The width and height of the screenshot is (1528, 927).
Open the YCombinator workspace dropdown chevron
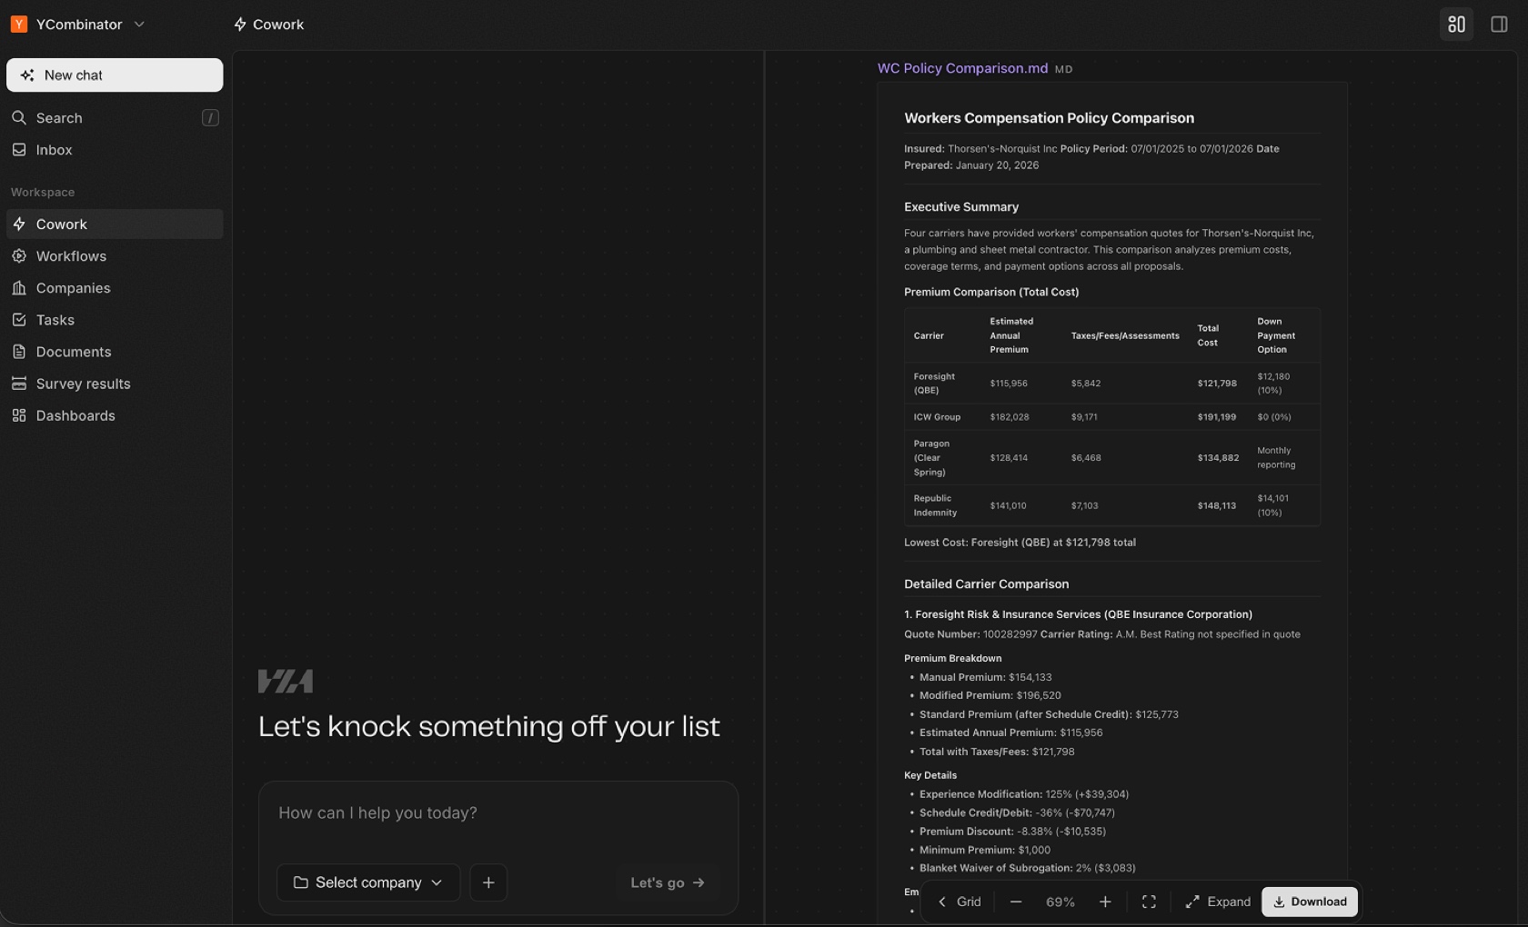click(x=139, y=25)
